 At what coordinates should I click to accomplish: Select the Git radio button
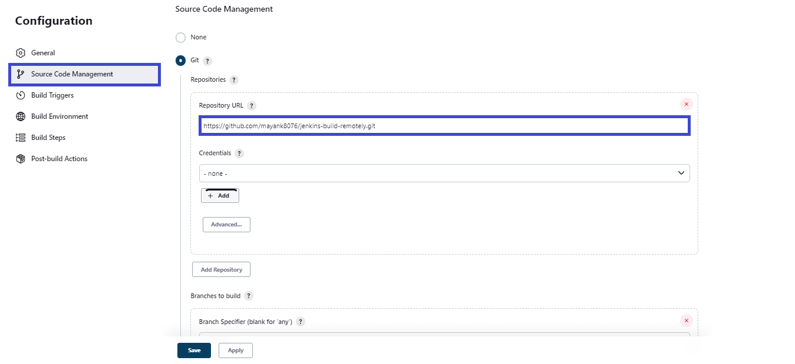click(x=180, y=60)
